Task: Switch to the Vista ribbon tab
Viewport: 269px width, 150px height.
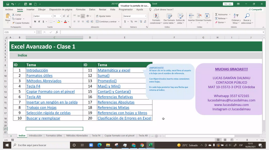Action: tap(113, 9)
